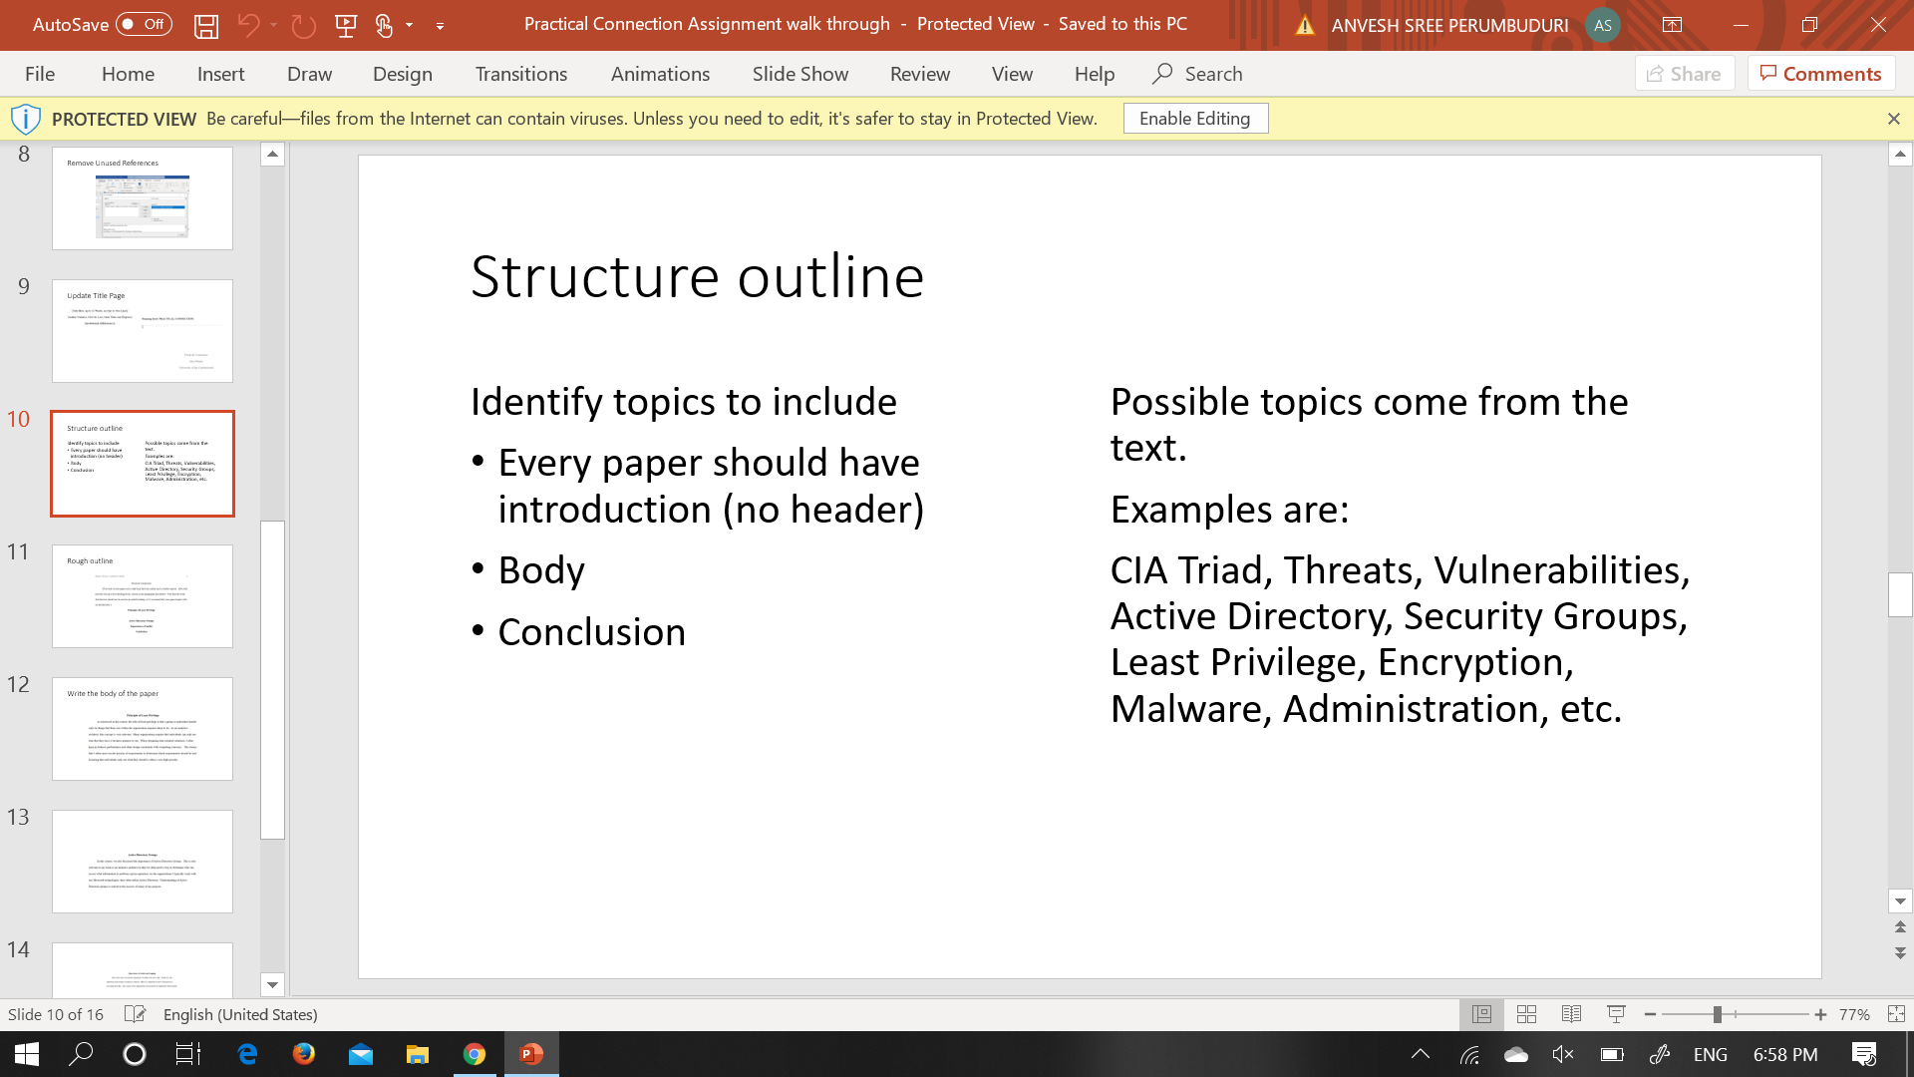Open Touch/Mouse mode dropdown arrow
This screenshot has width=1914, height=1077.
[x=409, y=25]
